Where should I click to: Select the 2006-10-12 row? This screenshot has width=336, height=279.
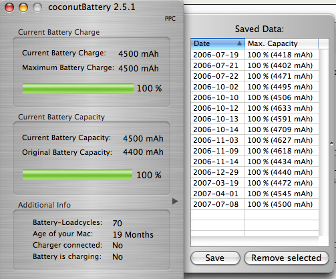255,108
